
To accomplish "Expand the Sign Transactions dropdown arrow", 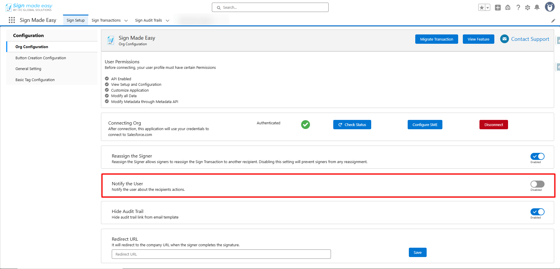I will [x=126, y=20].
